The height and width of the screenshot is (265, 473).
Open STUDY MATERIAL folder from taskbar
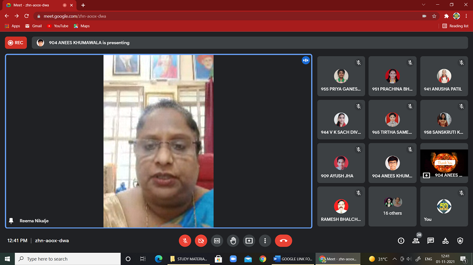coord(189,259)
